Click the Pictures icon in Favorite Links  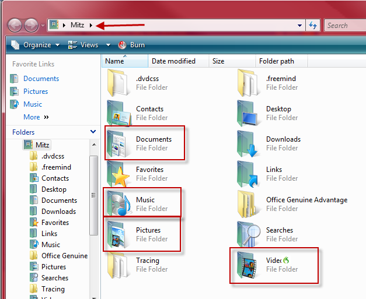click(14, 92)
